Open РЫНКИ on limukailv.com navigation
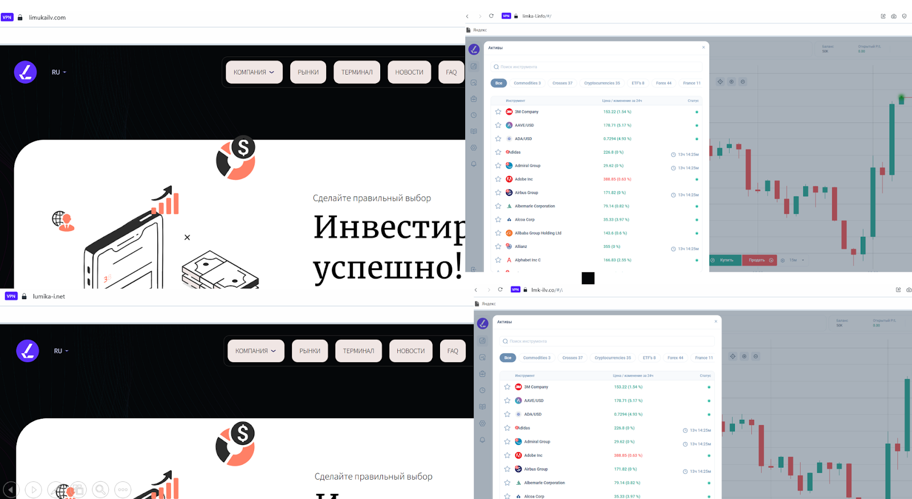The image size is (912, 499). [x=308, y=72]
